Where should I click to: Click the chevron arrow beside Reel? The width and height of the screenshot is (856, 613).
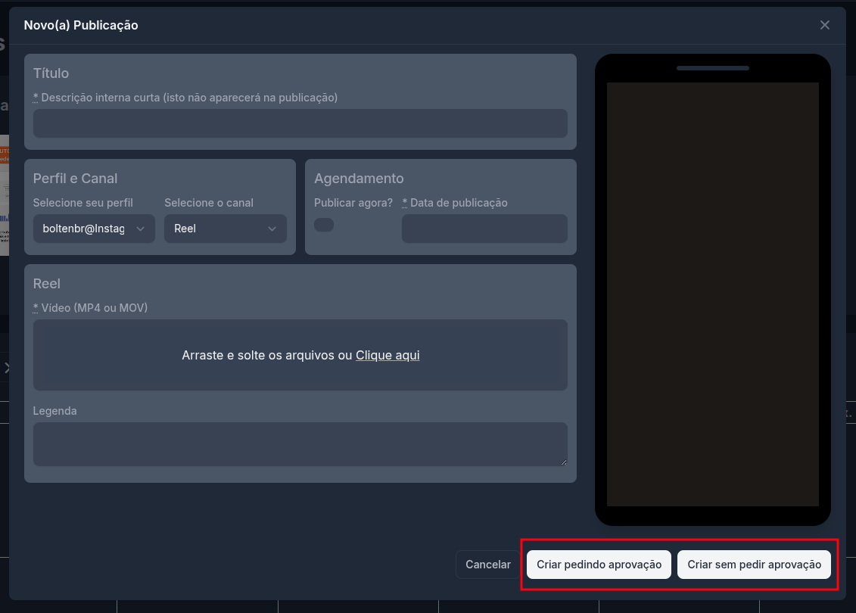(x=272, y=229)
